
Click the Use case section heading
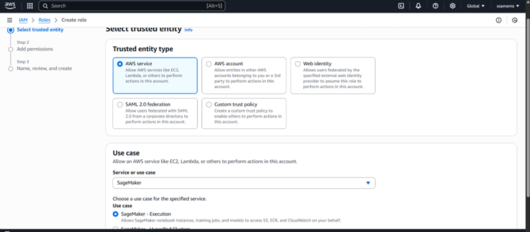coord(126,153)
